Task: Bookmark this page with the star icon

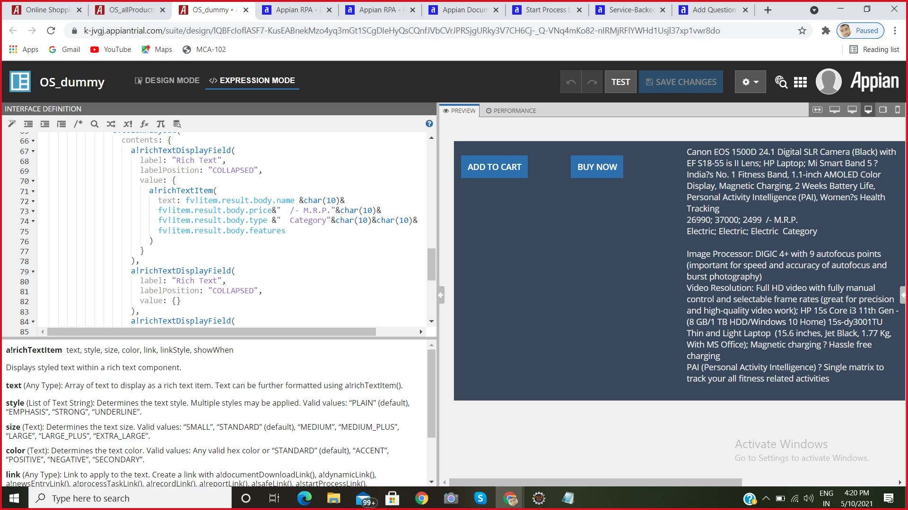Action: 802,31
